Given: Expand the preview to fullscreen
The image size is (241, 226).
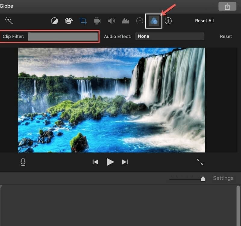Looking at the screenshot, I should tap(200, 162).
